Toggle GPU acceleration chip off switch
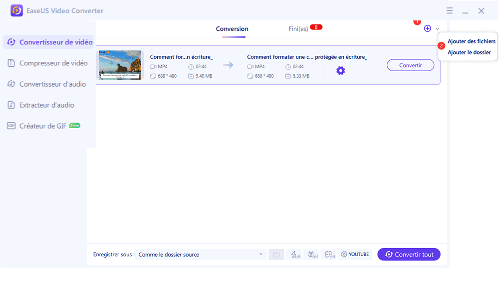Screen dimensions: 499x297 click(x=313, y=255)
